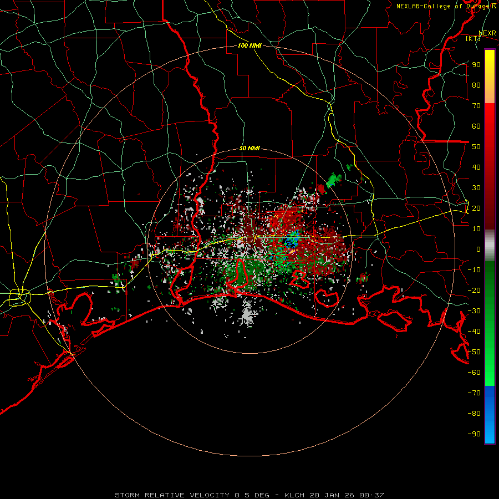
Task: Click the positive "20" scale value
Action: pos(476,208)
